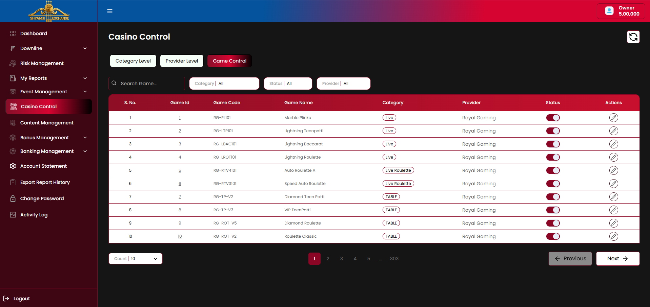The image size is (650, 307).
Task: Click the Change Password lock icon
Action: click(13, 198)
